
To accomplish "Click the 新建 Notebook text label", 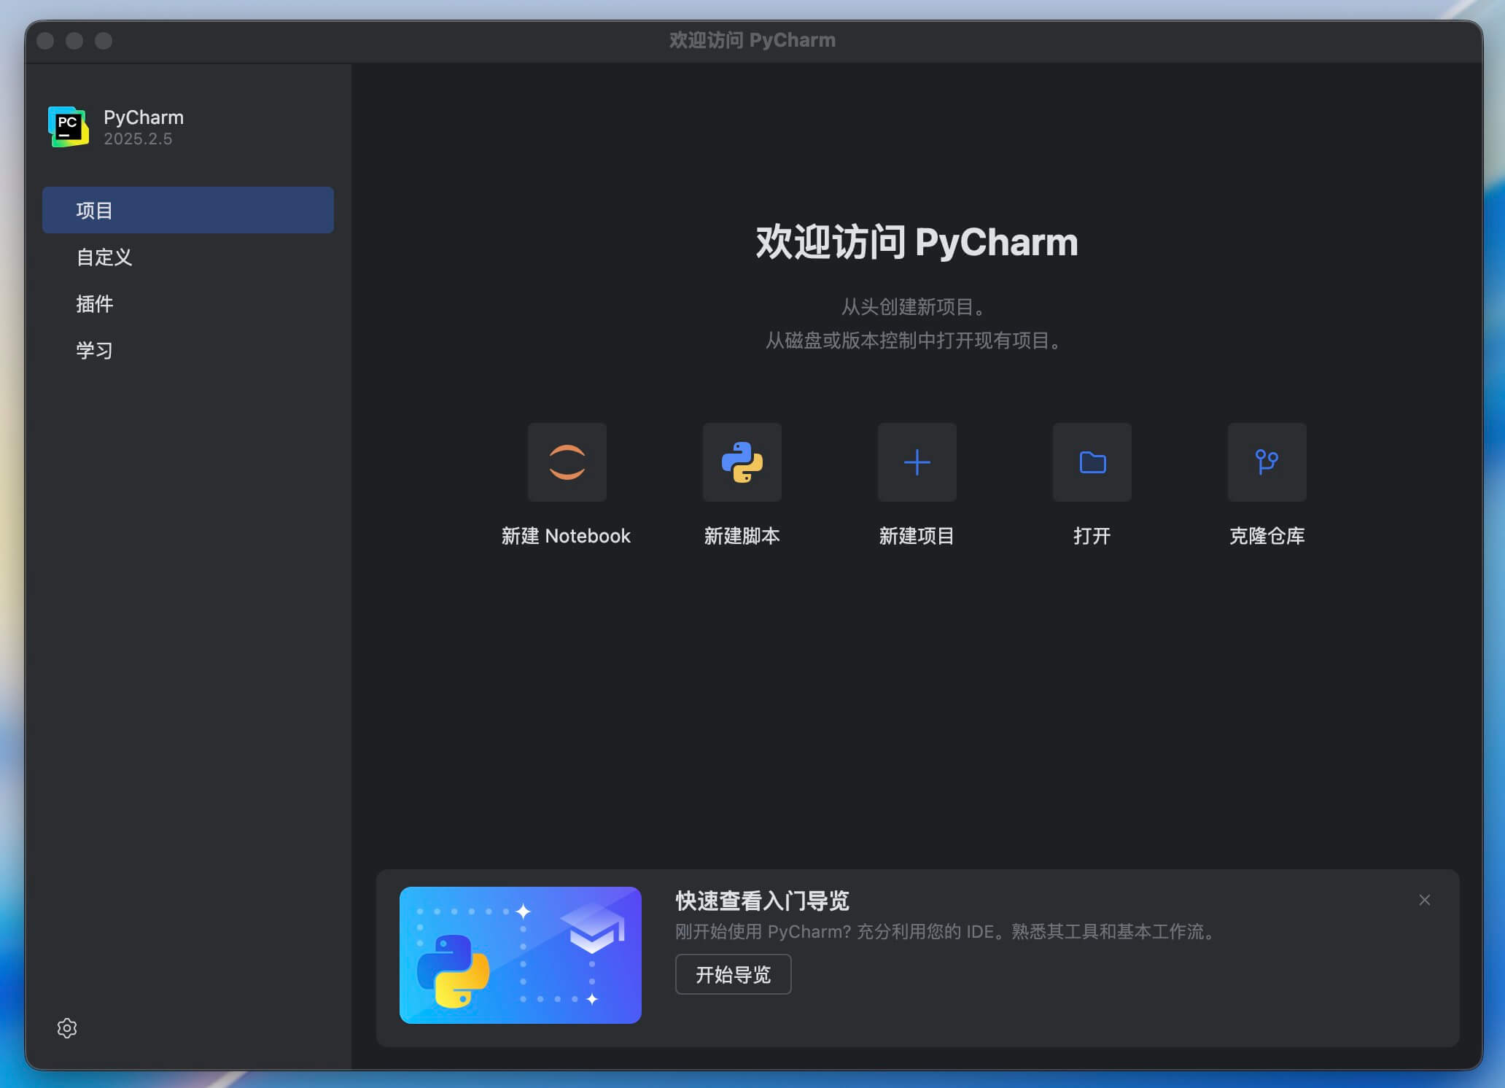I will click(566, 536).
